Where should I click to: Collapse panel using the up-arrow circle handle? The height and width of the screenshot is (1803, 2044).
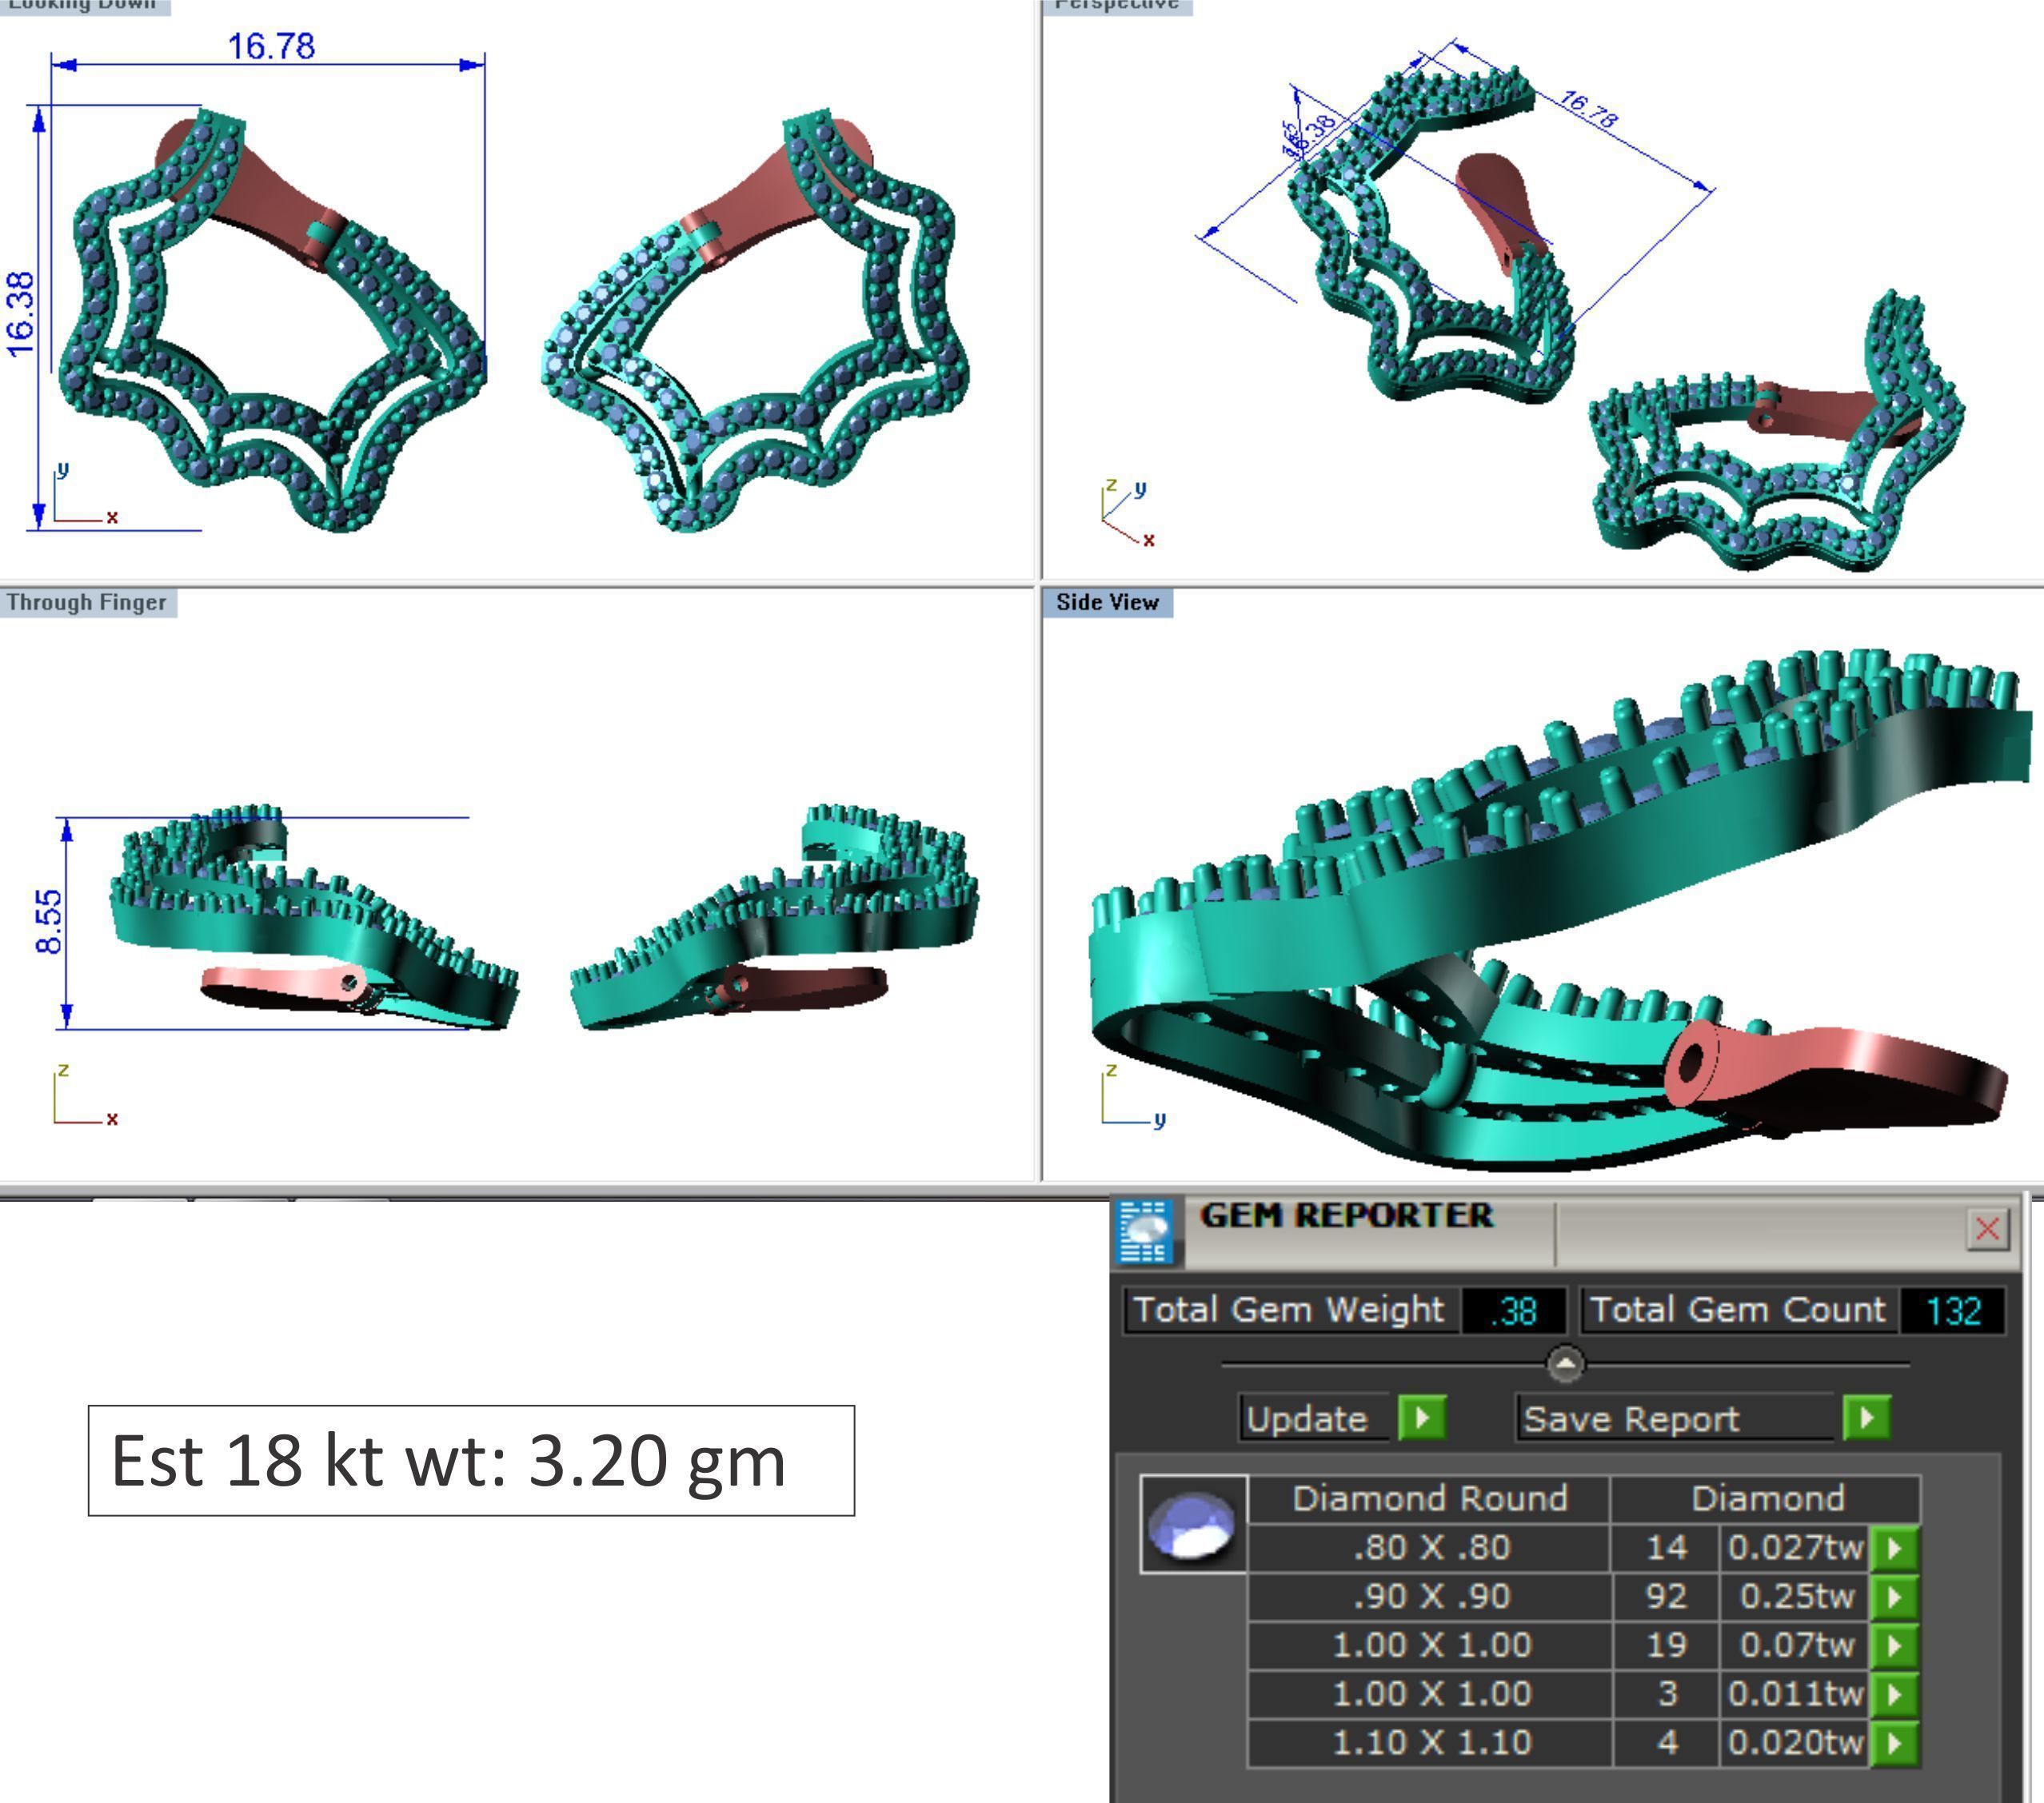(1565, 1364)
